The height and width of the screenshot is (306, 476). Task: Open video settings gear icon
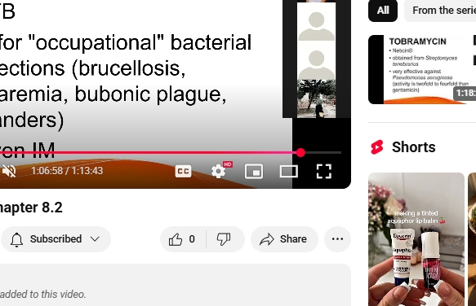[219, 172]
